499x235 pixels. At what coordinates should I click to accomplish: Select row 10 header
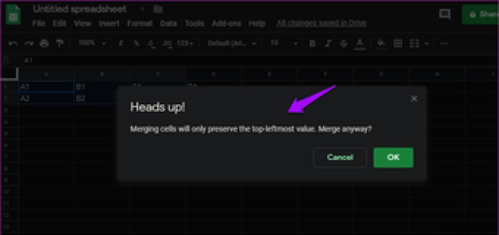[9, 191]
